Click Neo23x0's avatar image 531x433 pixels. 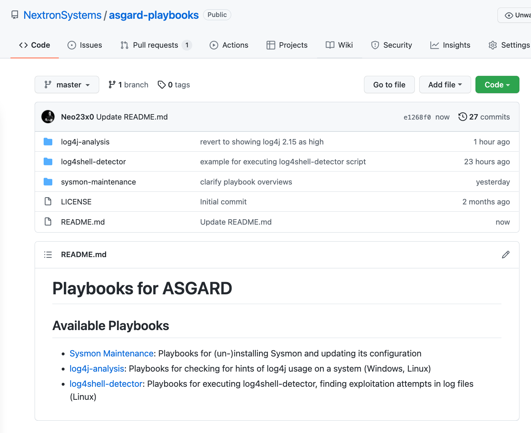(48, 117)
